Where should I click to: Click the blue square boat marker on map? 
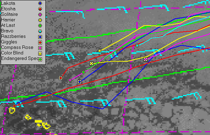(80, 82)
